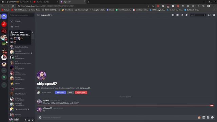Open Nitro in the DM sidebar
The height and width of the screenshot is (122, 217).
click(x=22, y=26)
